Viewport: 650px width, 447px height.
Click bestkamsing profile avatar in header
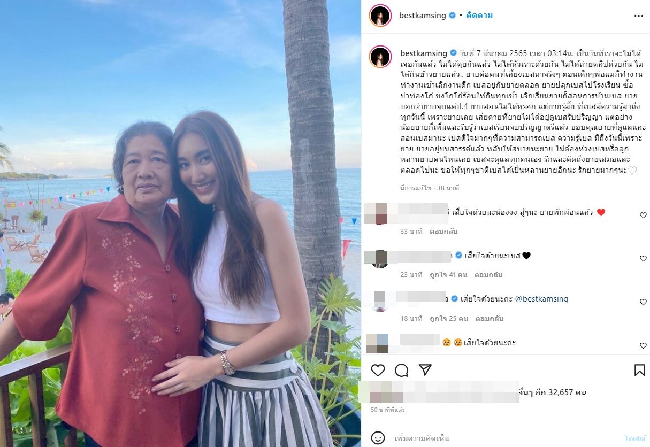tap(380, 16)
